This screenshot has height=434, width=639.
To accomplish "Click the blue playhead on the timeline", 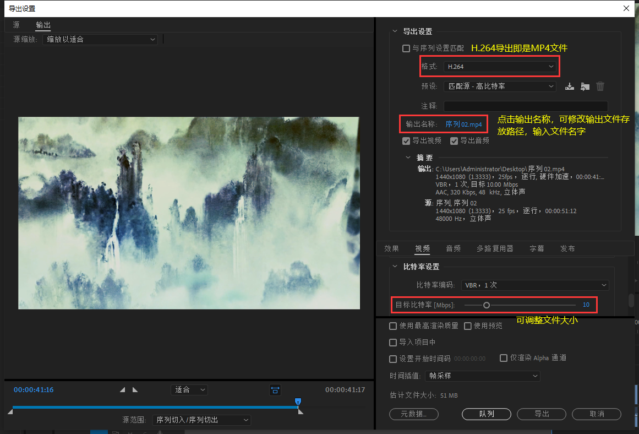I will [x=298, y=402].
